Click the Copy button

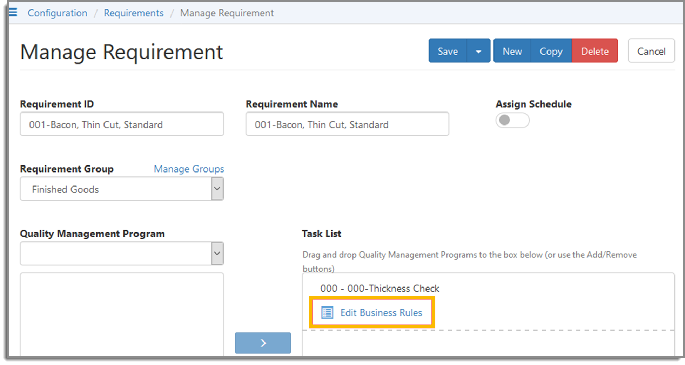click(551, 51)
